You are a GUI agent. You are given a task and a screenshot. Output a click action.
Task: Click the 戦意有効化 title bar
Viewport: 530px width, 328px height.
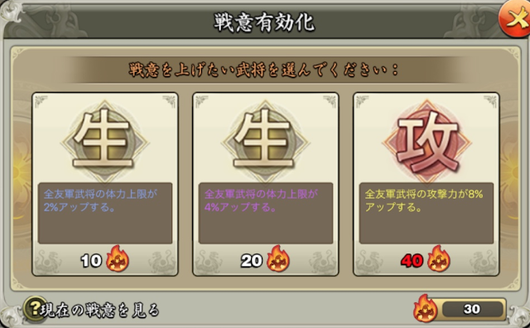tap(264, 22)
